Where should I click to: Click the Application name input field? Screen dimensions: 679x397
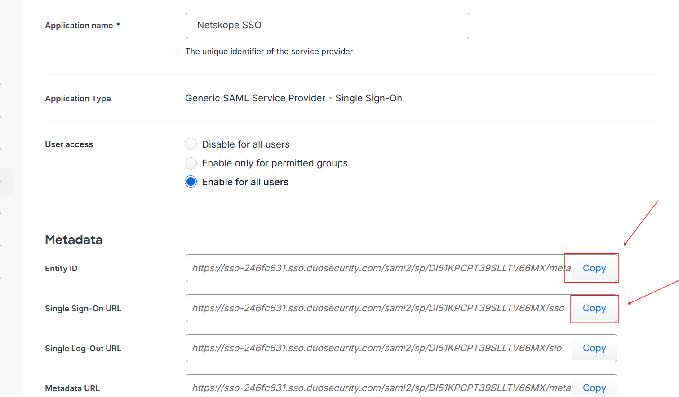point(327,26)
